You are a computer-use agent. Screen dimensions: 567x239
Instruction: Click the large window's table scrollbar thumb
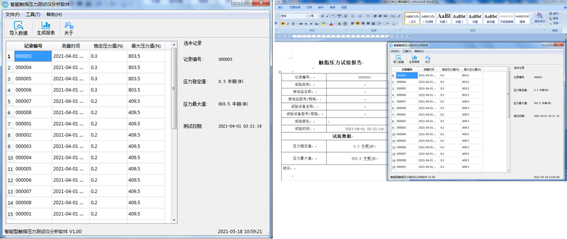(x=174, y=88)
